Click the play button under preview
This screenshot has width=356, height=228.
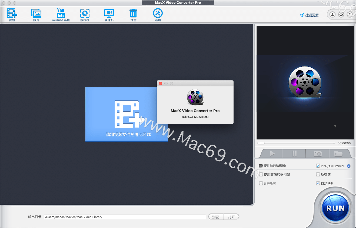[272, 154]
